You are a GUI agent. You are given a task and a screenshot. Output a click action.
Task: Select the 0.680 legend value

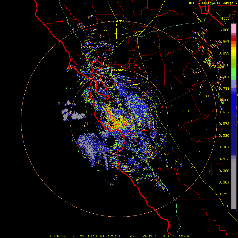224,100
